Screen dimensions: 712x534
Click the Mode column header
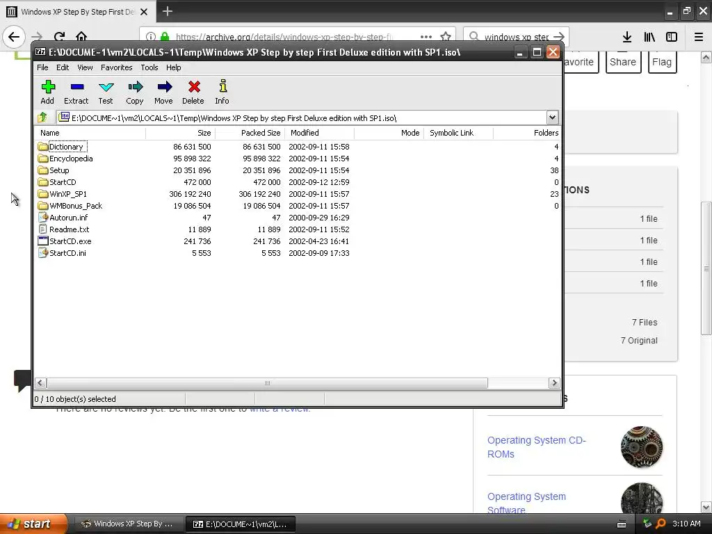pos(389,133)
